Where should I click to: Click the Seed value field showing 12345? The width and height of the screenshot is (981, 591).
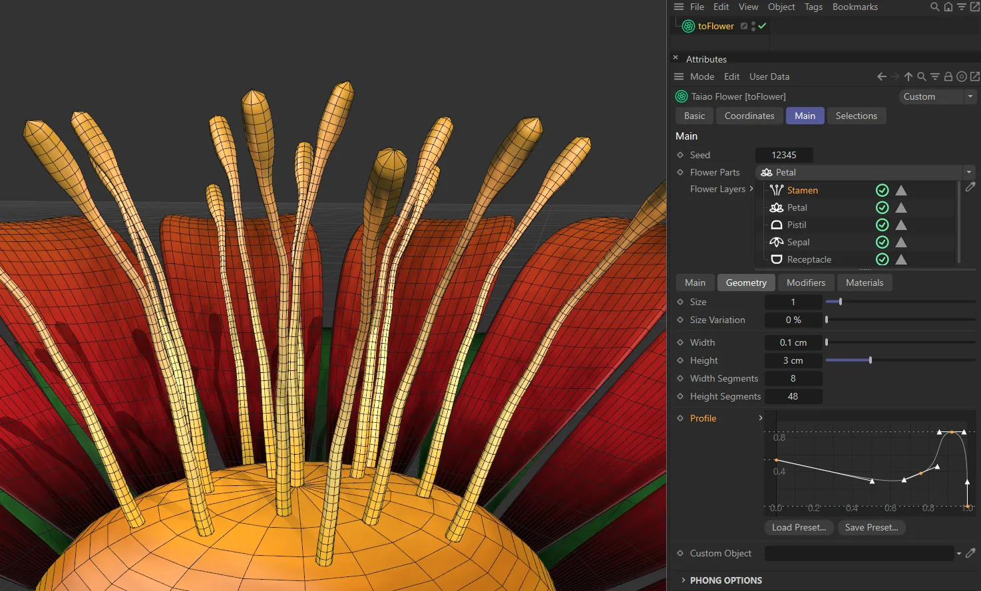click(x=784, y=155)
